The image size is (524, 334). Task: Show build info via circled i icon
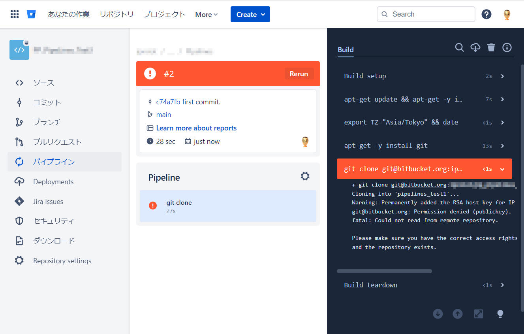coord(507,47)
